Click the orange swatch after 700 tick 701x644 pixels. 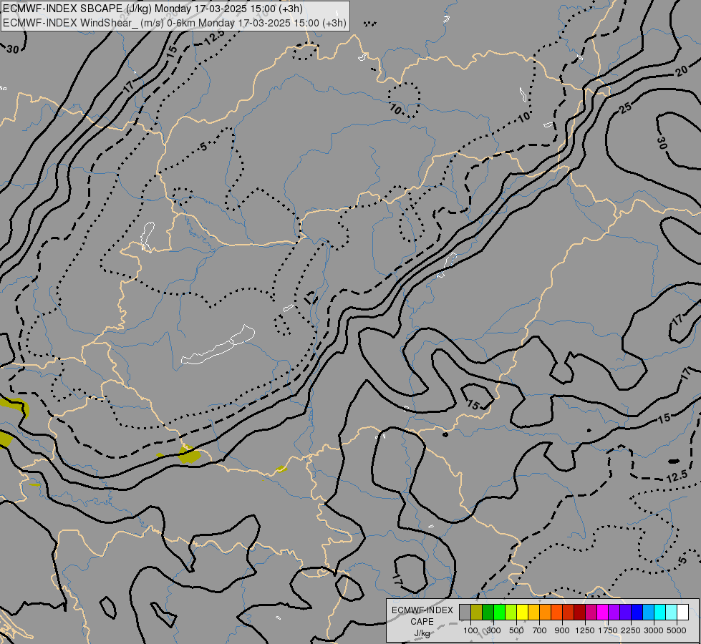545,612
